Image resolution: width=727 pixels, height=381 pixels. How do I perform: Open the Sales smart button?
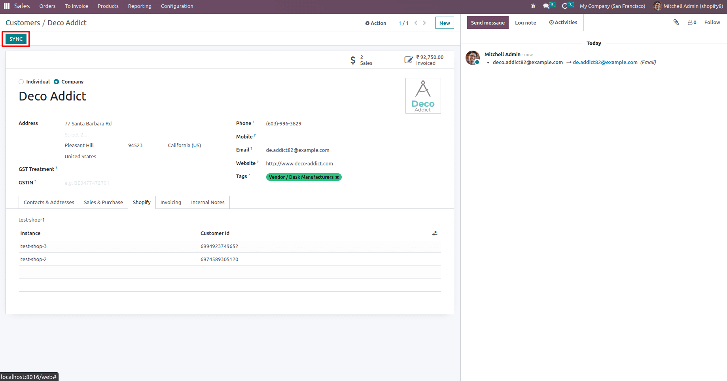point(370,60)
